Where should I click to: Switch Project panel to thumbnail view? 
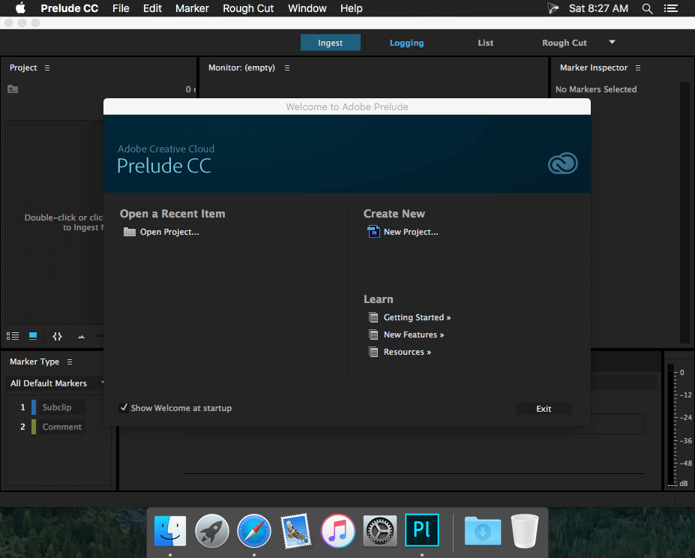pos(33,336)
